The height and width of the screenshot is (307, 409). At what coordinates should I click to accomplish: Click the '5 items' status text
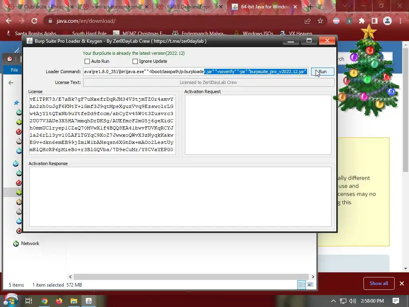click(x=16, y=285)
